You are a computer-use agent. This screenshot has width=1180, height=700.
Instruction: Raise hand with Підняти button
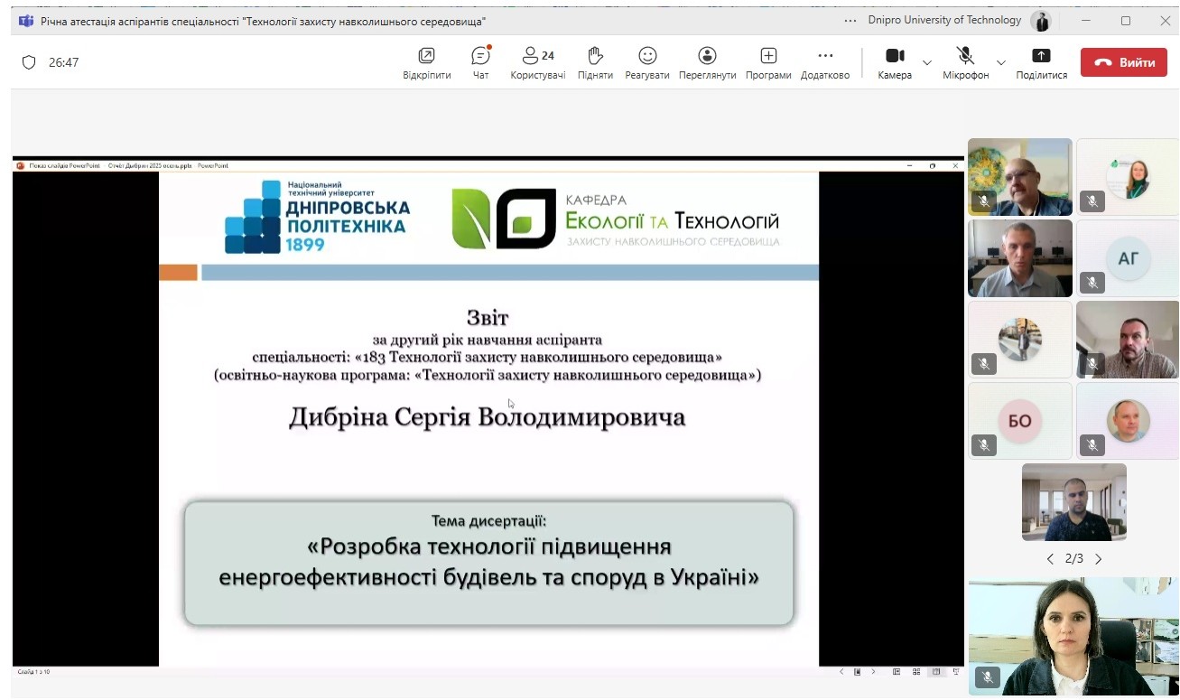(x=595, y=62)
